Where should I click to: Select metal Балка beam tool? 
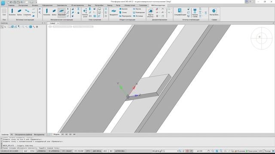pos(54,12)
